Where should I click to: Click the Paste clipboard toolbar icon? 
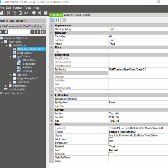click(x=20, y=13)
